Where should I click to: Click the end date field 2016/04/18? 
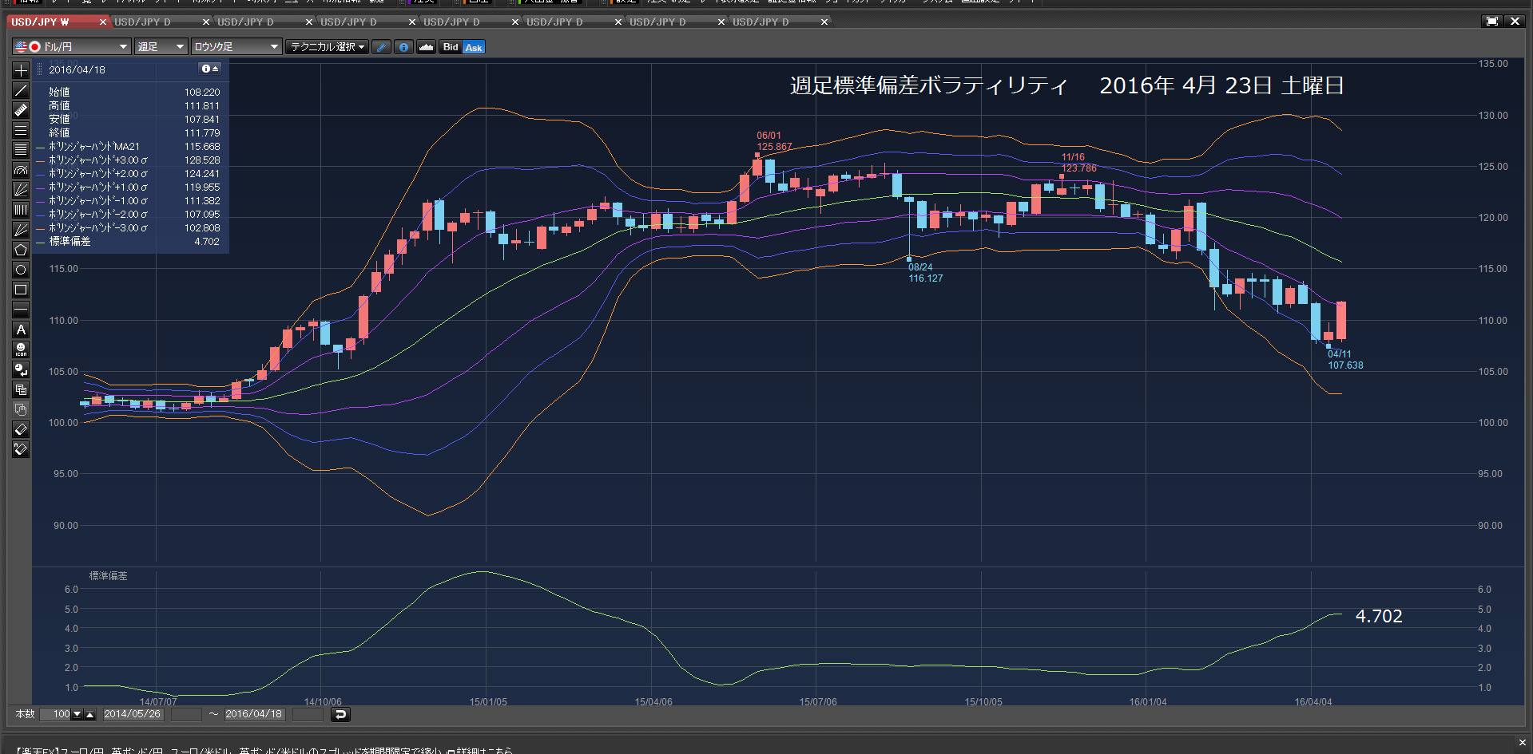pos(254,714)
